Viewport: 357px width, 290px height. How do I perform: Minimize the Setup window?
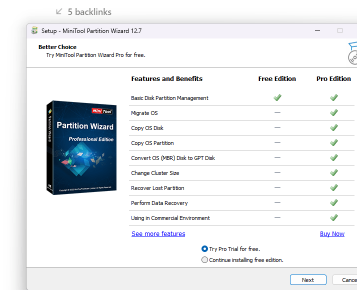click(x=317, y=30)
